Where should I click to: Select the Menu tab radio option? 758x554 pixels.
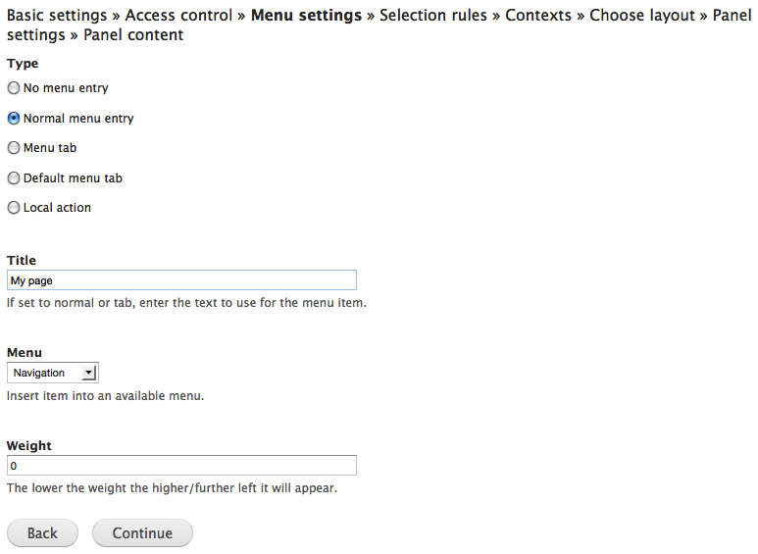(x=14, y=148)
